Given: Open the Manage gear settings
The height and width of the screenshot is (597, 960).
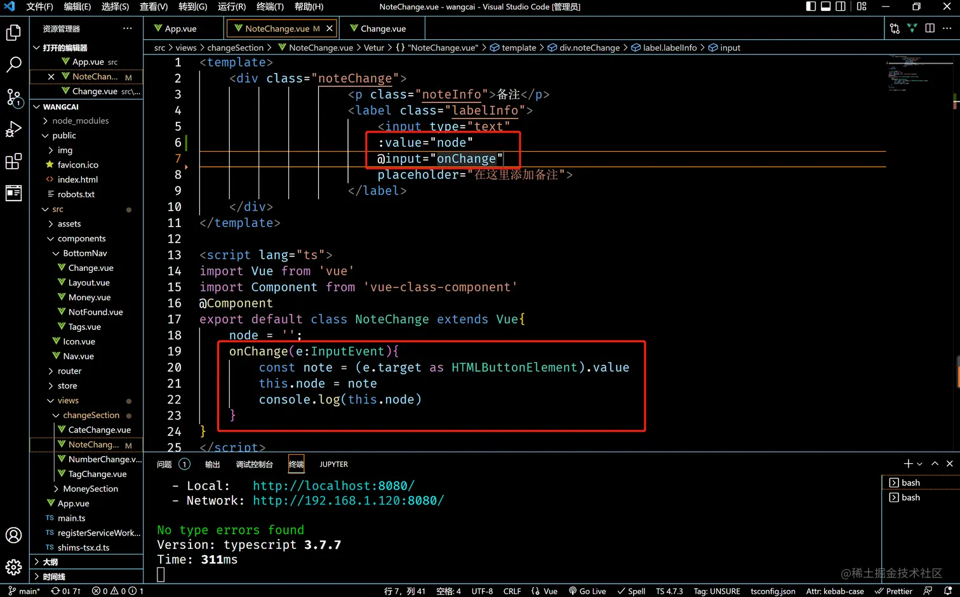Looking at the screenshot, I should point(13,567).
